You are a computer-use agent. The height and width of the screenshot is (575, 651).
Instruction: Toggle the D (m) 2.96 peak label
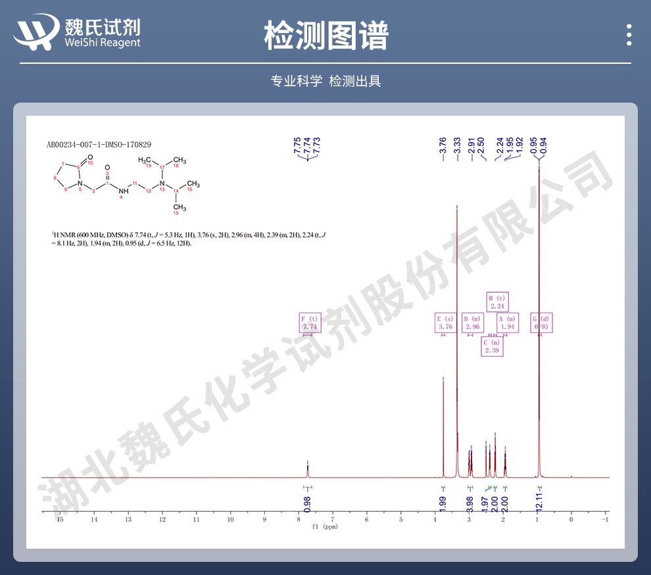click(472, 322)
